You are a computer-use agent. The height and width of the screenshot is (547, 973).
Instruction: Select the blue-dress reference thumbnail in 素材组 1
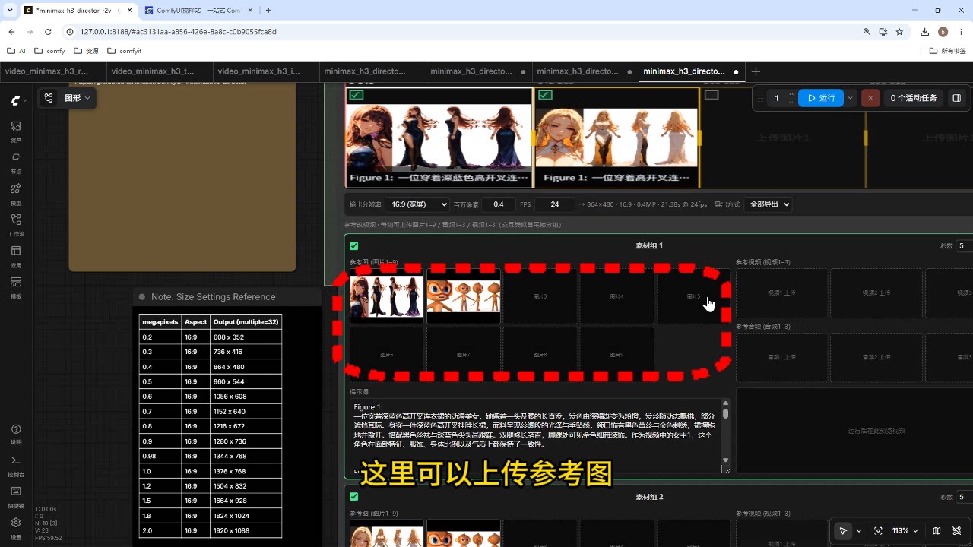[x=386, y=296]
